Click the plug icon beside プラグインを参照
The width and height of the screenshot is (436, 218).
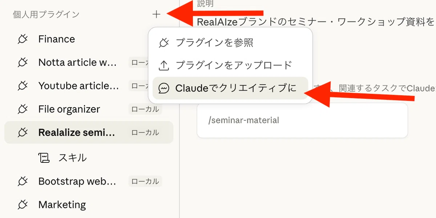tap(164, 43)
